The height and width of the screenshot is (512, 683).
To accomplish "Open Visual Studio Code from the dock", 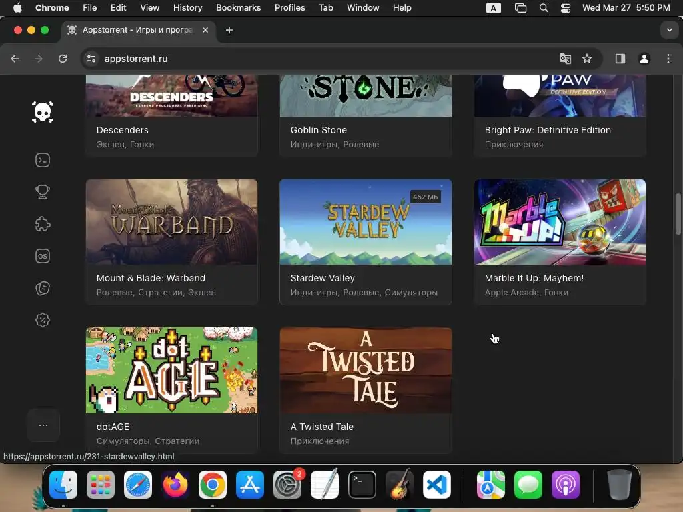I will click(437, 485).
